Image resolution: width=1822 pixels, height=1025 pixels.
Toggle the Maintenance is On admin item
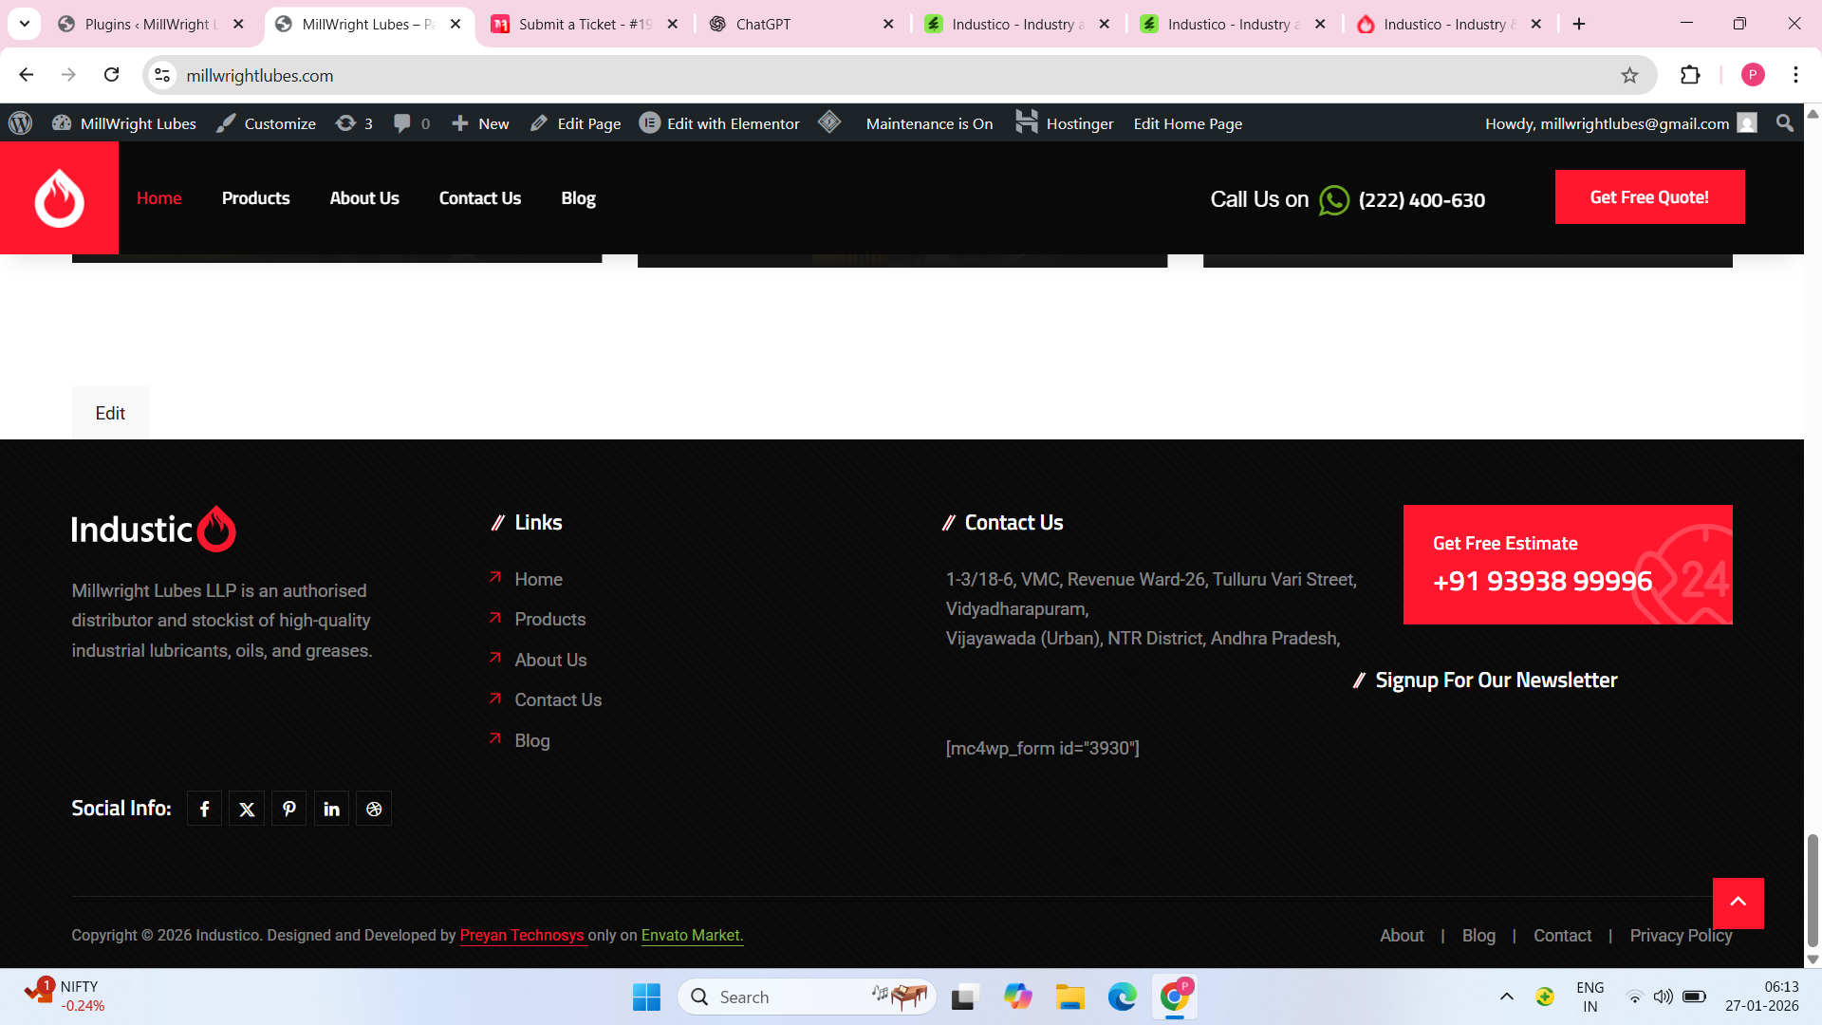point(928,123)
